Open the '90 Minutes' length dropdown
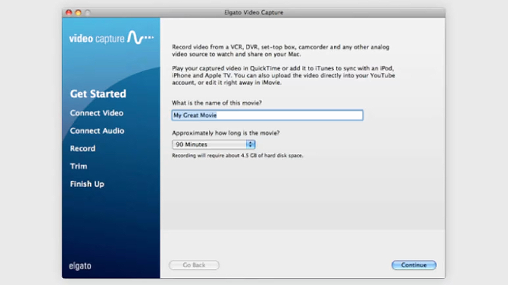Screen dimensions: 508x285 click(x=213, y=144)
